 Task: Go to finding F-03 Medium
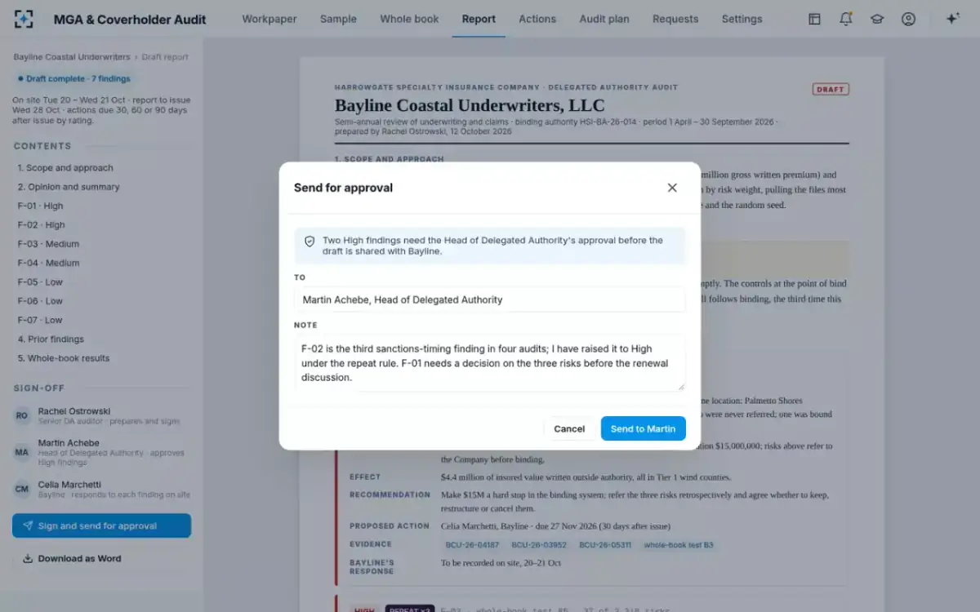48,244
